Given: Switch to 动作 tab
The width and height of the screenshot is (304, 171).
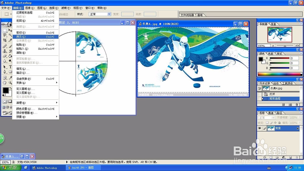Looking at the screenshot, I should pos(276,83).
